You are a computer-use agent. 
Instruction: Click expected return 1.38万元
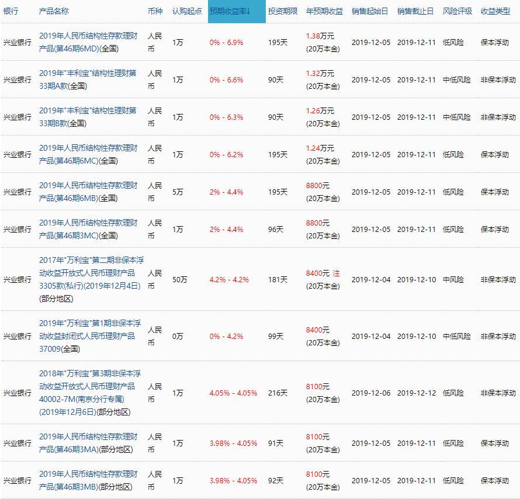320,36
